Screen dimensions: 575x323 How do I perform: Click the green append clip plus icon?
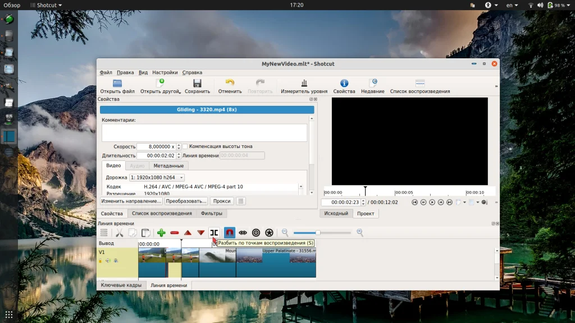click(161, 233)
